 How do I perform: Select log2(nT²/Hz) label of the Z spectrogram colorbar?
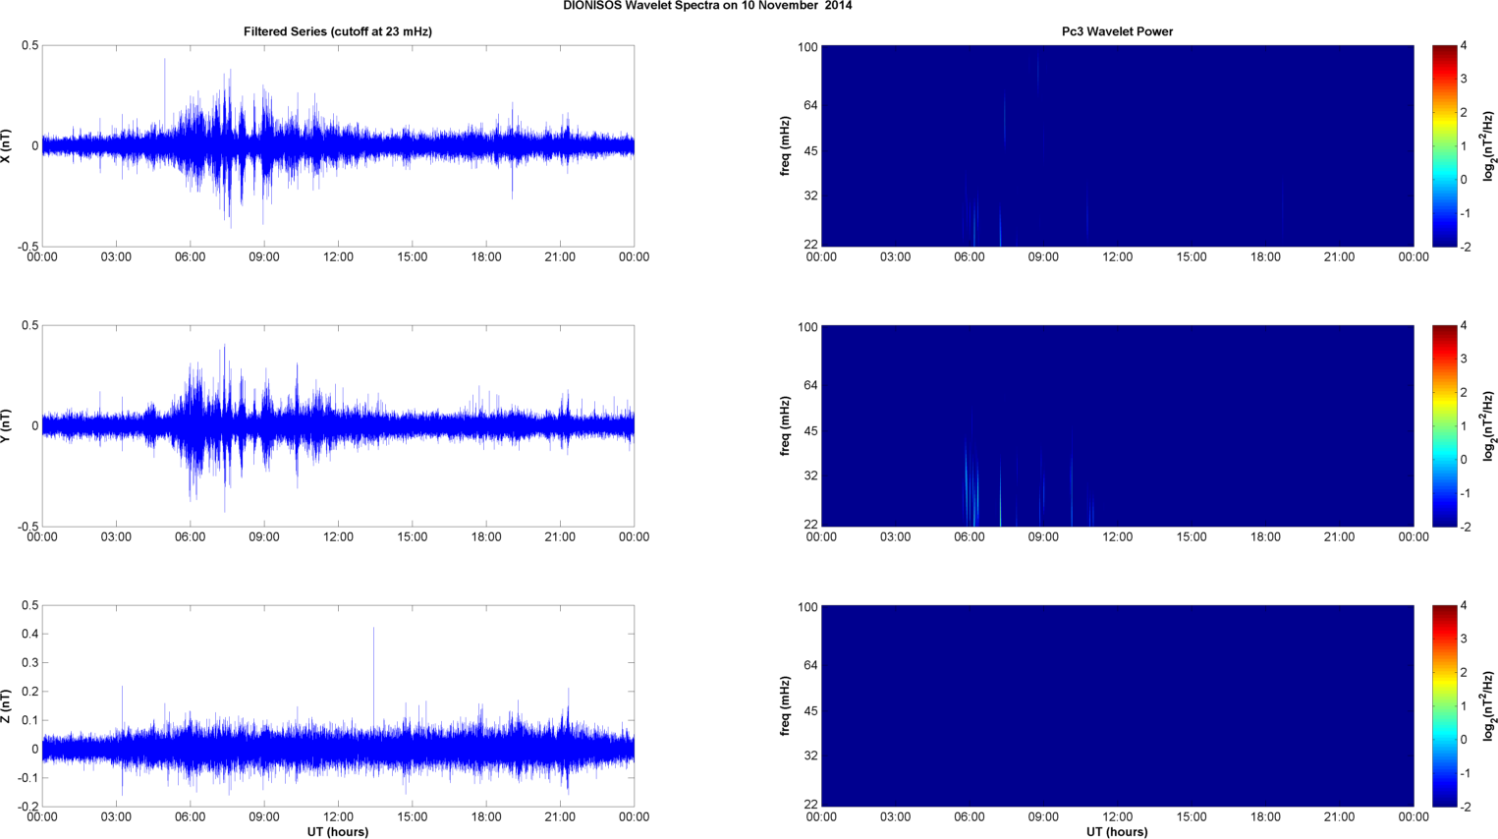(x=1489, y=706)
